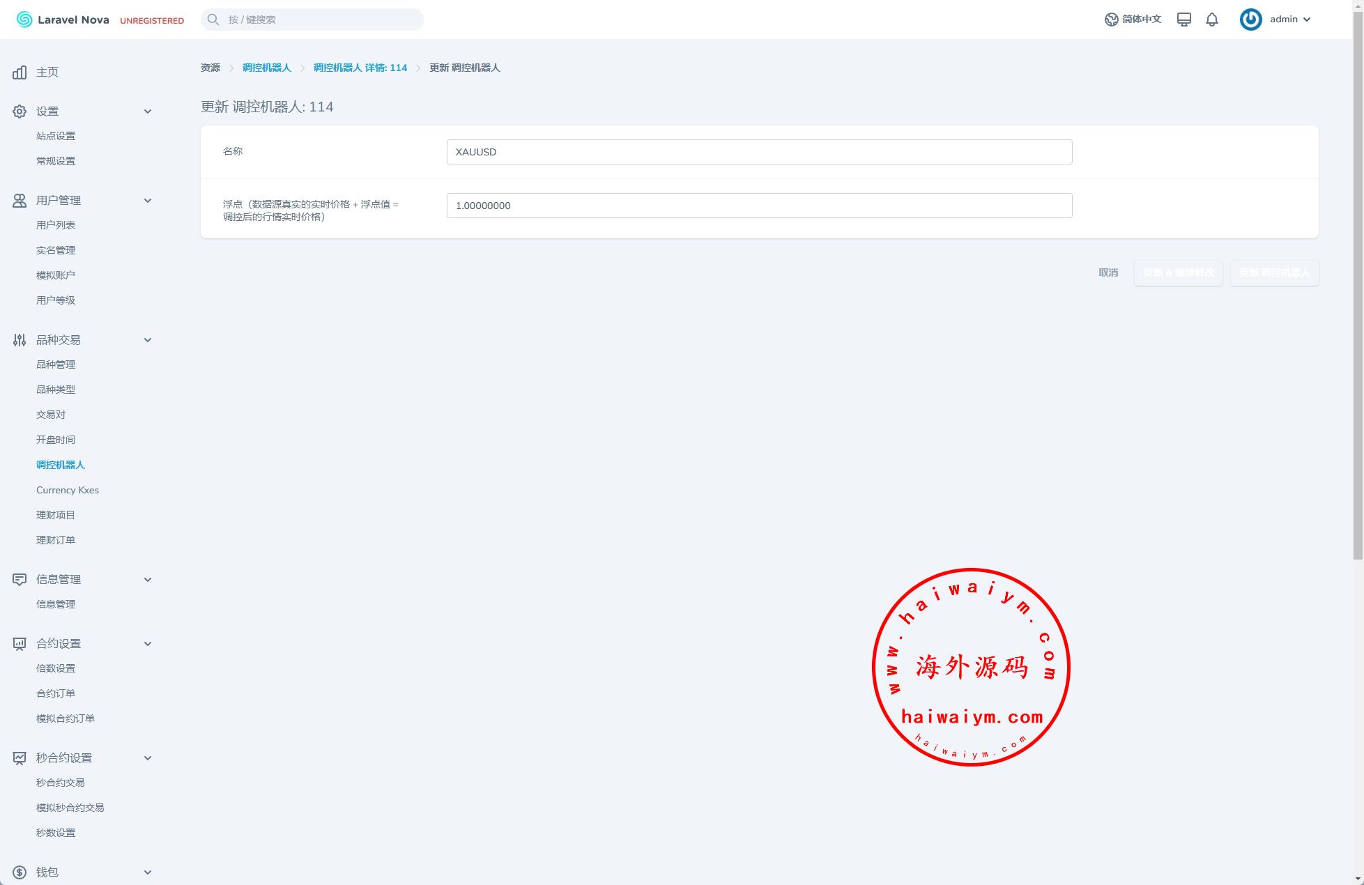The width and height of the screenshot is (1364, 885).
Task: Click the theme monitor icon in header
Action: (1183, 20)
